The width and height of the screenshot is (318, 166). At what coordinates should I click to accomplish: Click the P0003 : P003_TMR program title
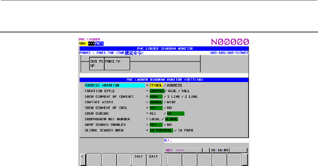coord(111,53)
